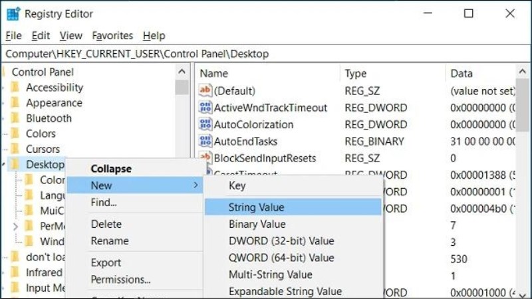This screenshot has width=532, height=299.
Task: Select the Control Panel tree key
Action: coord(43,72)
